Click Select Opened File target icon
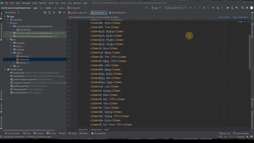Viewport: 254px width, 143px height. [45, 12]
